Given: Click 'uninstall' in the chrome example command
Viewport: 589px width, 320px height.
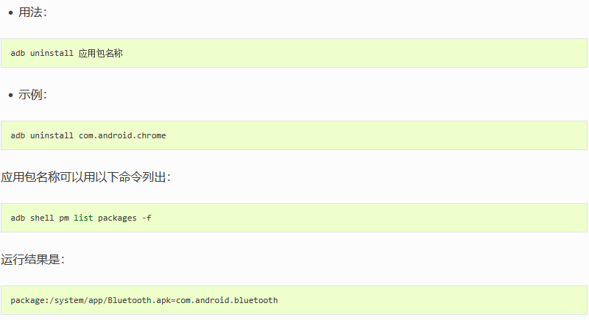Looking at the screenshot, I should click(52, 135).
